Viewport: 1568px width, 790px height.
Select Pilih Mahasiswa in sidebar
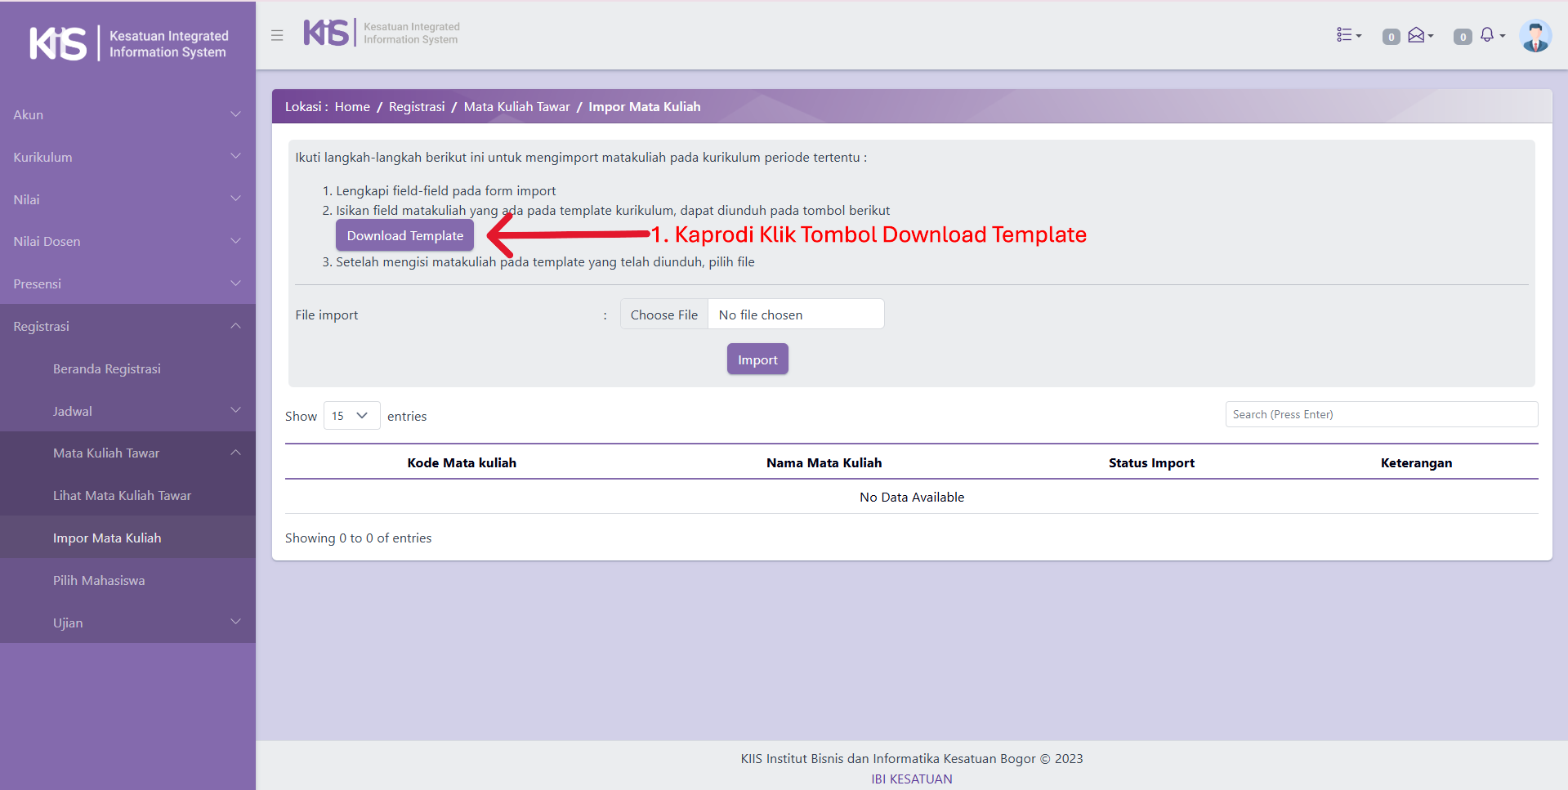point(99,581)
